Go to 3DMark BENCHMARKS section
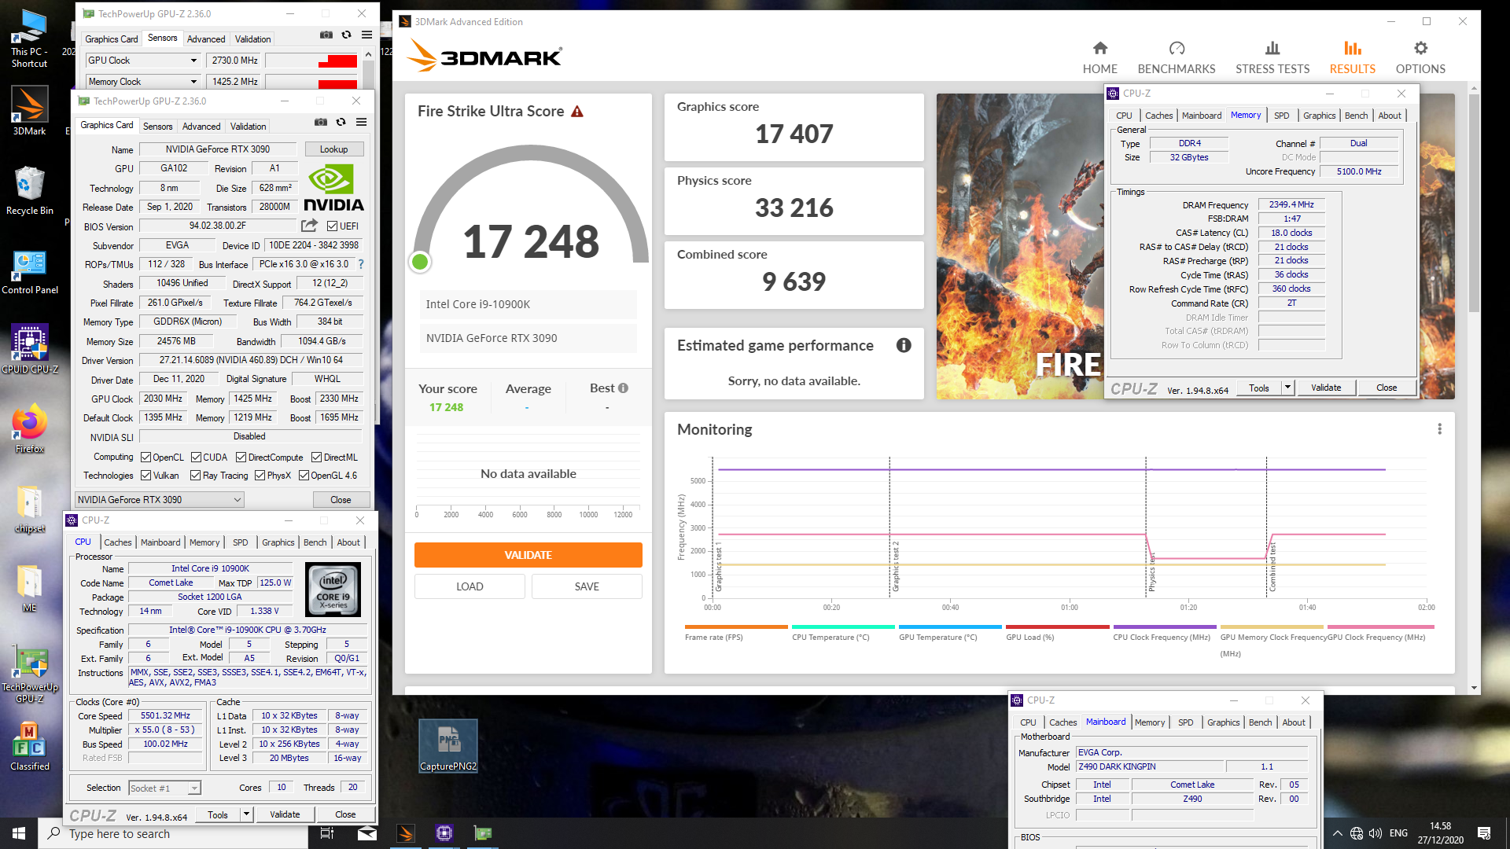 point(1177,58)
